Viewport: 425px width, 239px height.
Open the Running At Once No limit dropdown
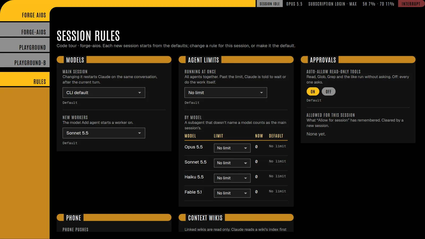(226, 93)
